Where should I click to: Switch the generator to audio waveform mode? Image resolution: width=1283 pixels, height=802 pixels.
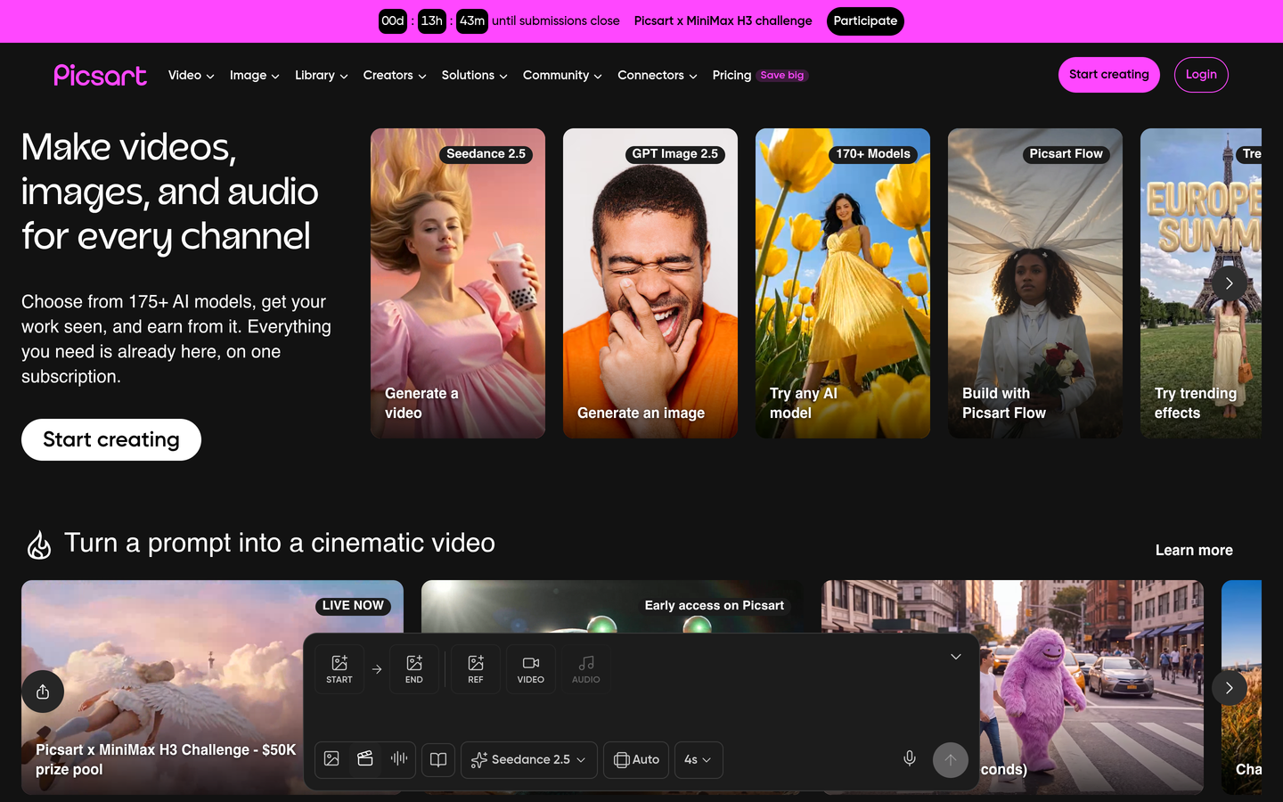tap(399, 759)
